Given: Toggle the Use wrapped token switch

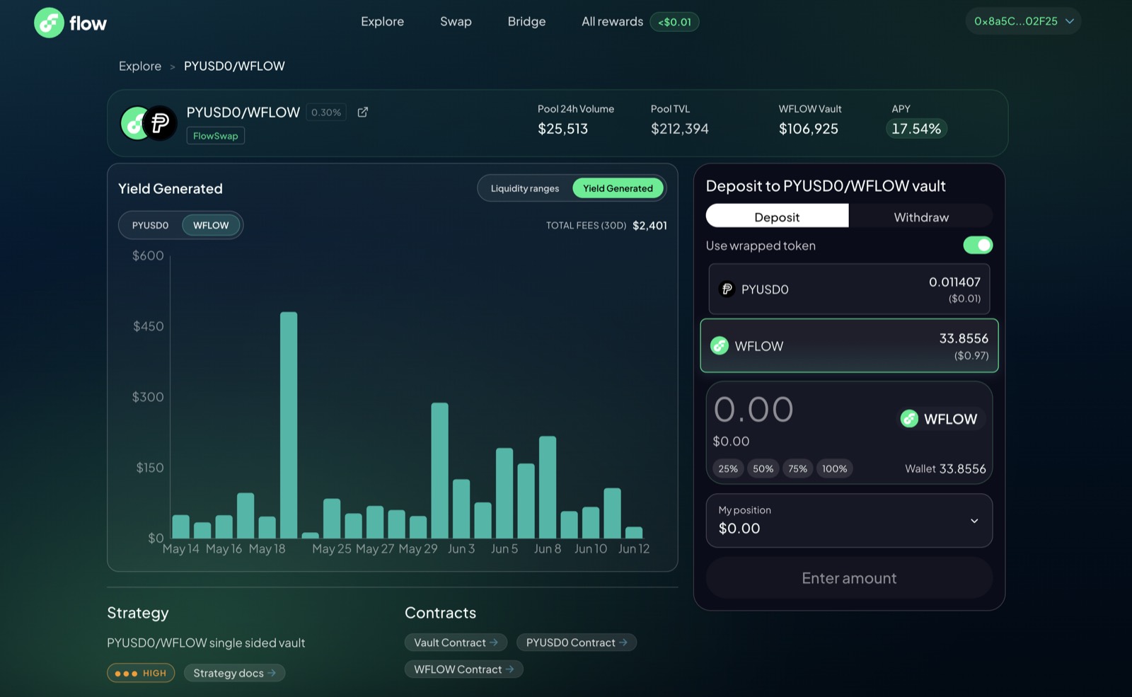Looking at the screenshot, I should 978,245.
